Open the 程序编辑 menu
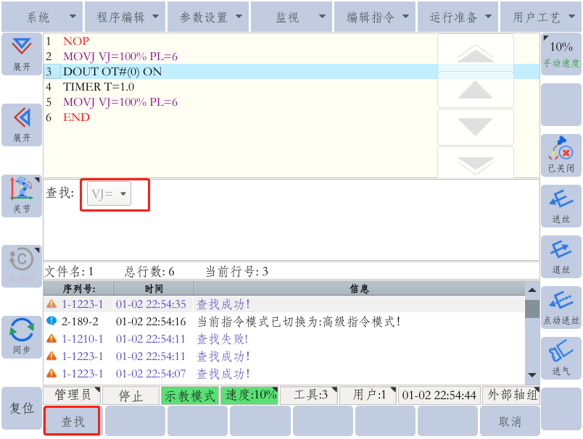Viewport: 583px width, 439px height. 125,17
